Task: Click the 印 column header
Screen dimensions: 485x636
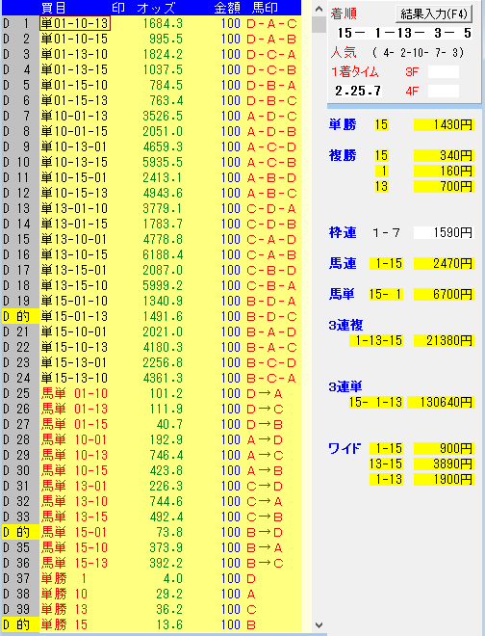Action: (118, 8)
